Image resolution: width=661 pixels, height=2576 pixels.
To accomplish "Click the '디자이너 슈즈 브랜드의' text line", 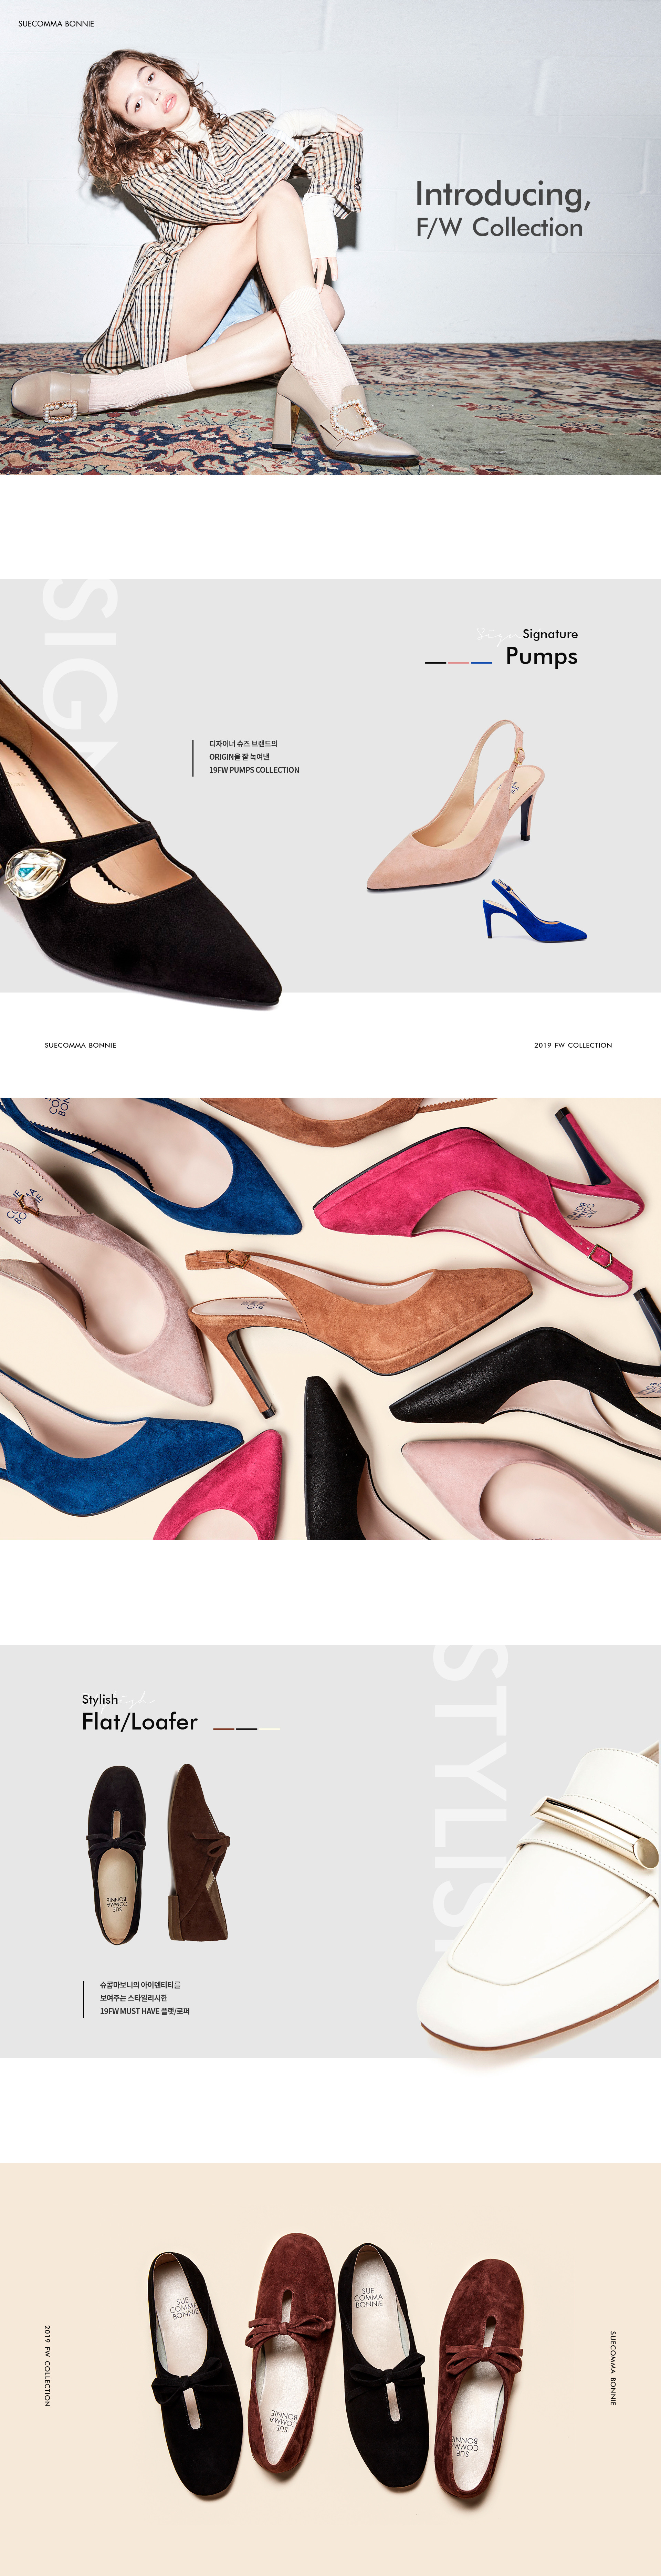I will point(243,744).
